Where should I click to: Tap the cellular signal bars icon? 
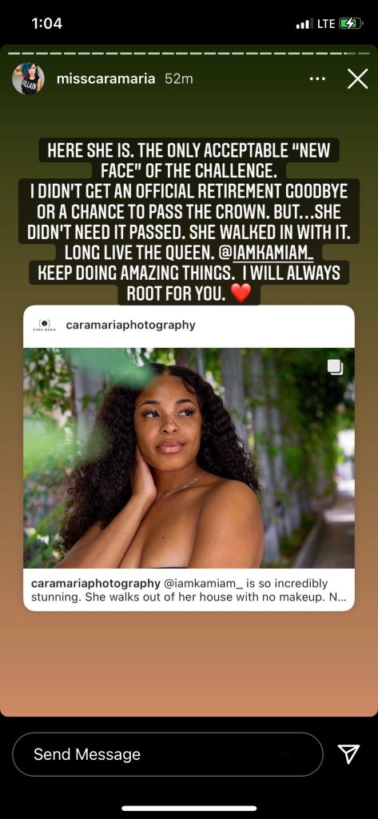click(304, 23)
